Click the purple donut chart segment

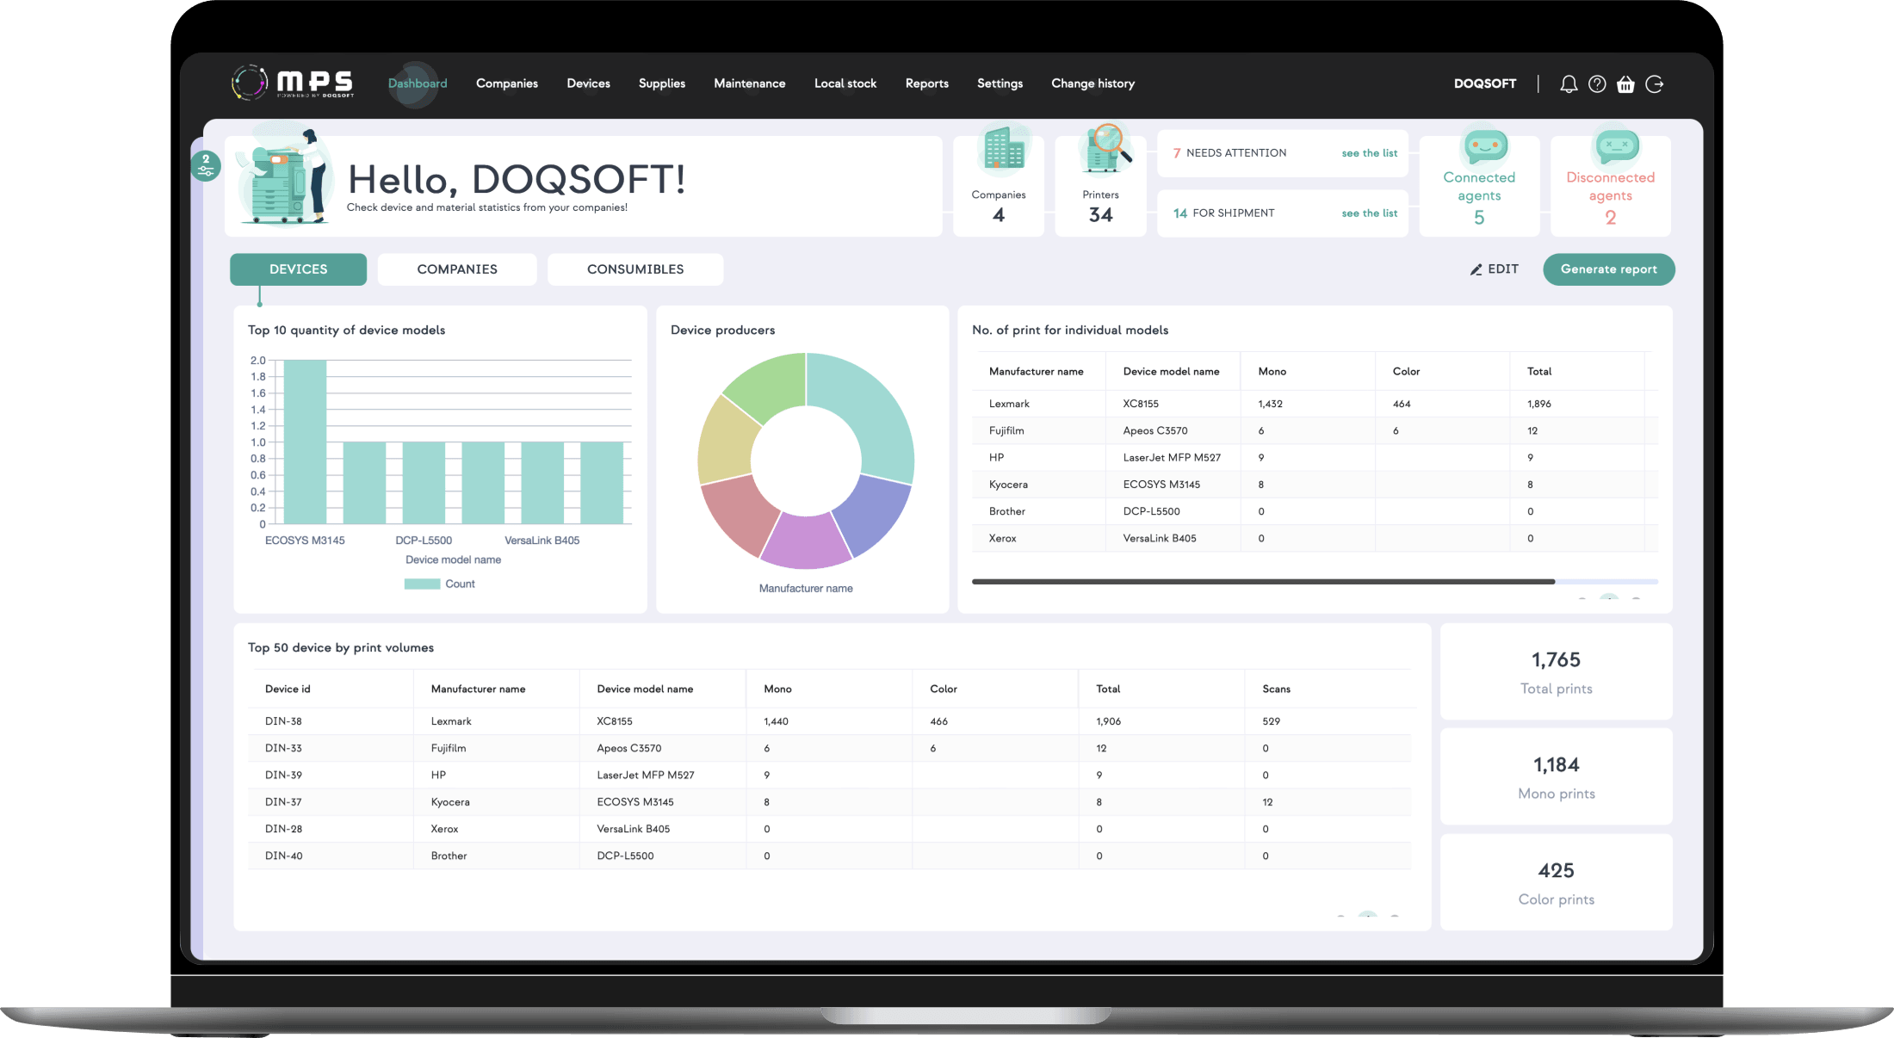[x=806, y=544]
